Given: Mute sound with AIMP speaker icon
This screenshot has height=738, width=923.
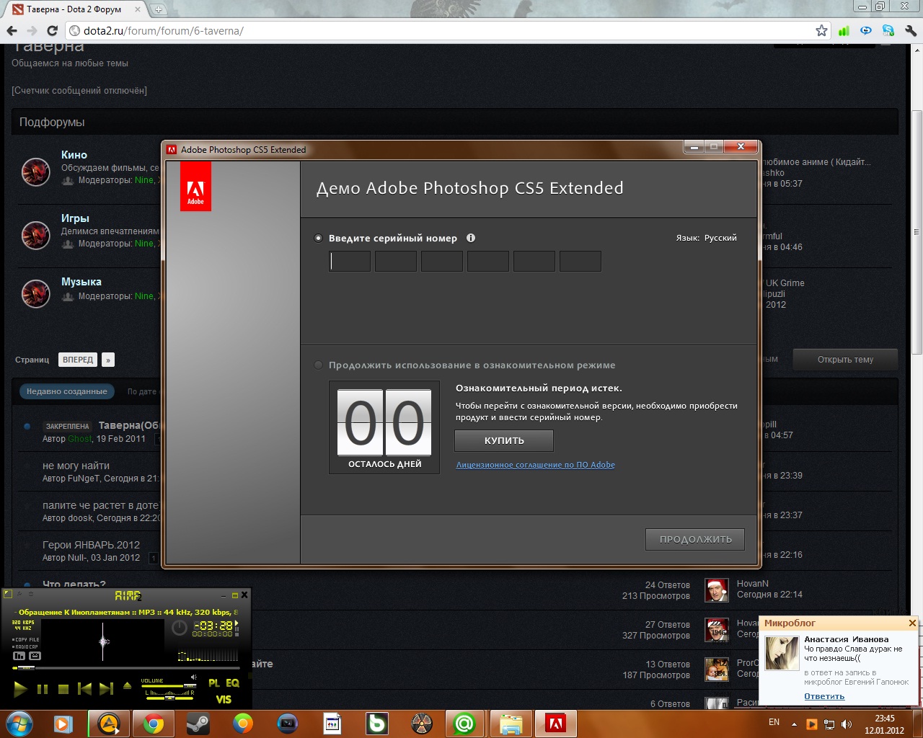Looking at the screenshot, I should pyautogui.click(x=193, y=677).
